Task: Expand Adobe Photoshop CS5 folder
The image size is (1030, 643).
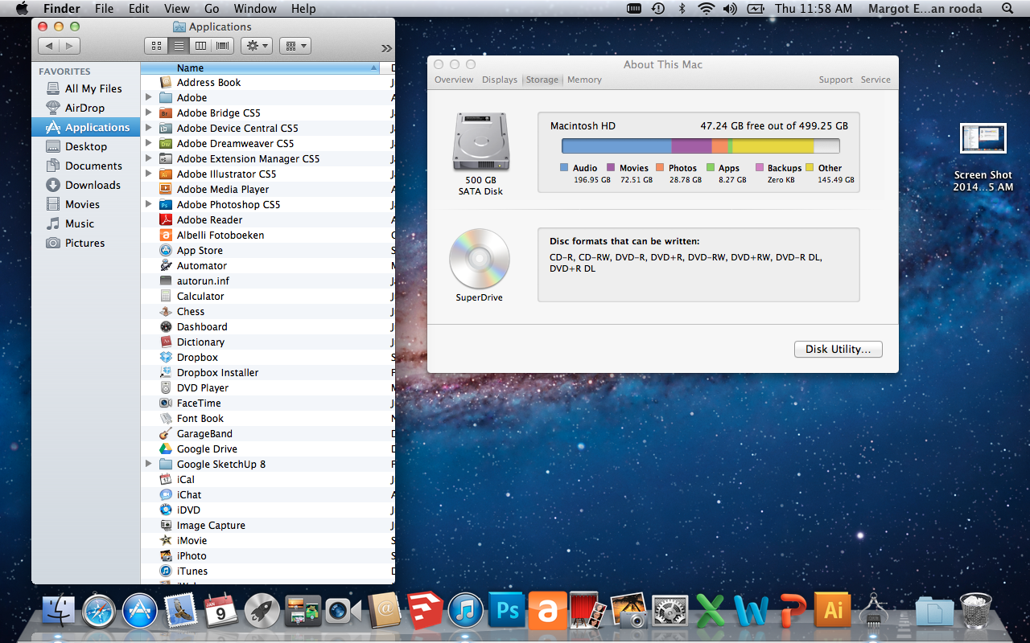Action: click(149, 204)
